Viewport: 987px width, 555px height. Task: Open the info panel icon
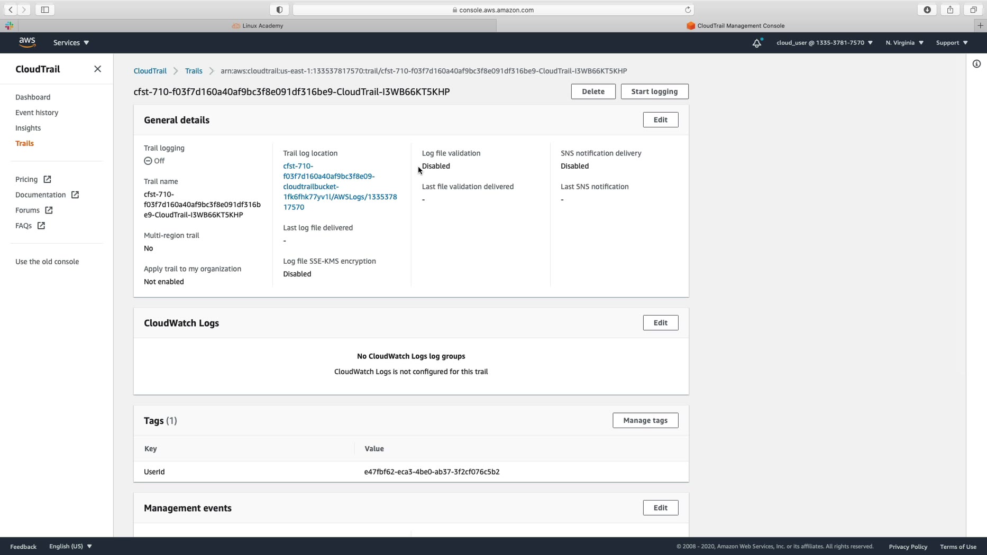coord(976,64)
